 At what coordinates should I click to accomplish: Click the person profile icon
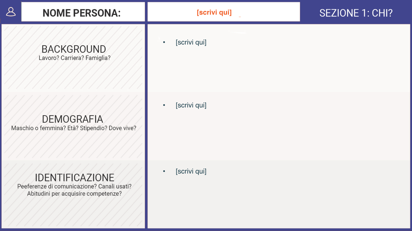[11, 12]
